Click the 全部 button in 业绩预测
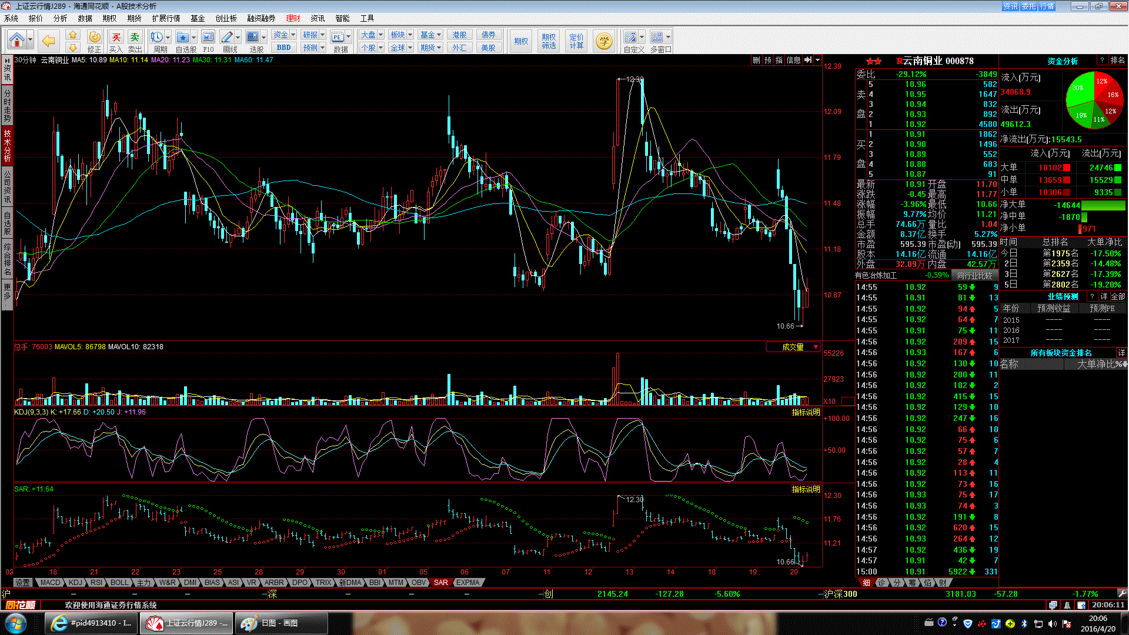Viewport: 1129px width, 635px height. coord(1118,296)
